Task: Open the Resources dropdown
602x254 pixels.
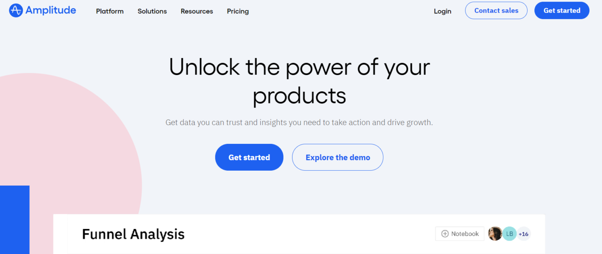Action: click(196, 11)
